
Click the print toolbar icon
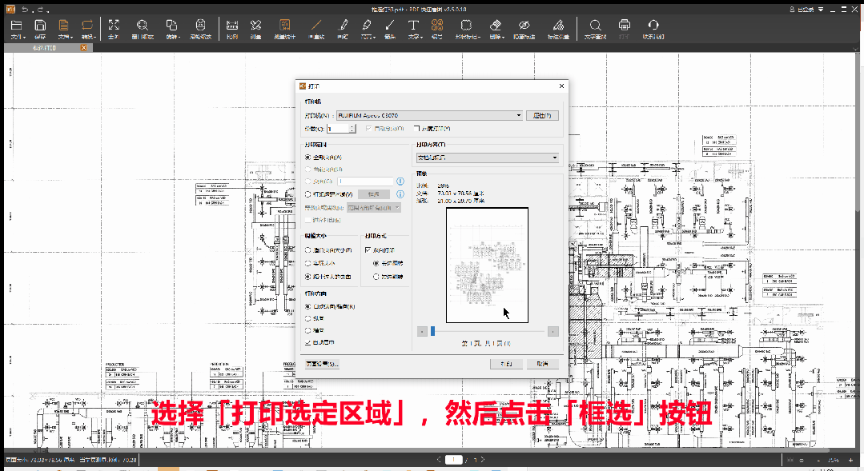(625, 26)
